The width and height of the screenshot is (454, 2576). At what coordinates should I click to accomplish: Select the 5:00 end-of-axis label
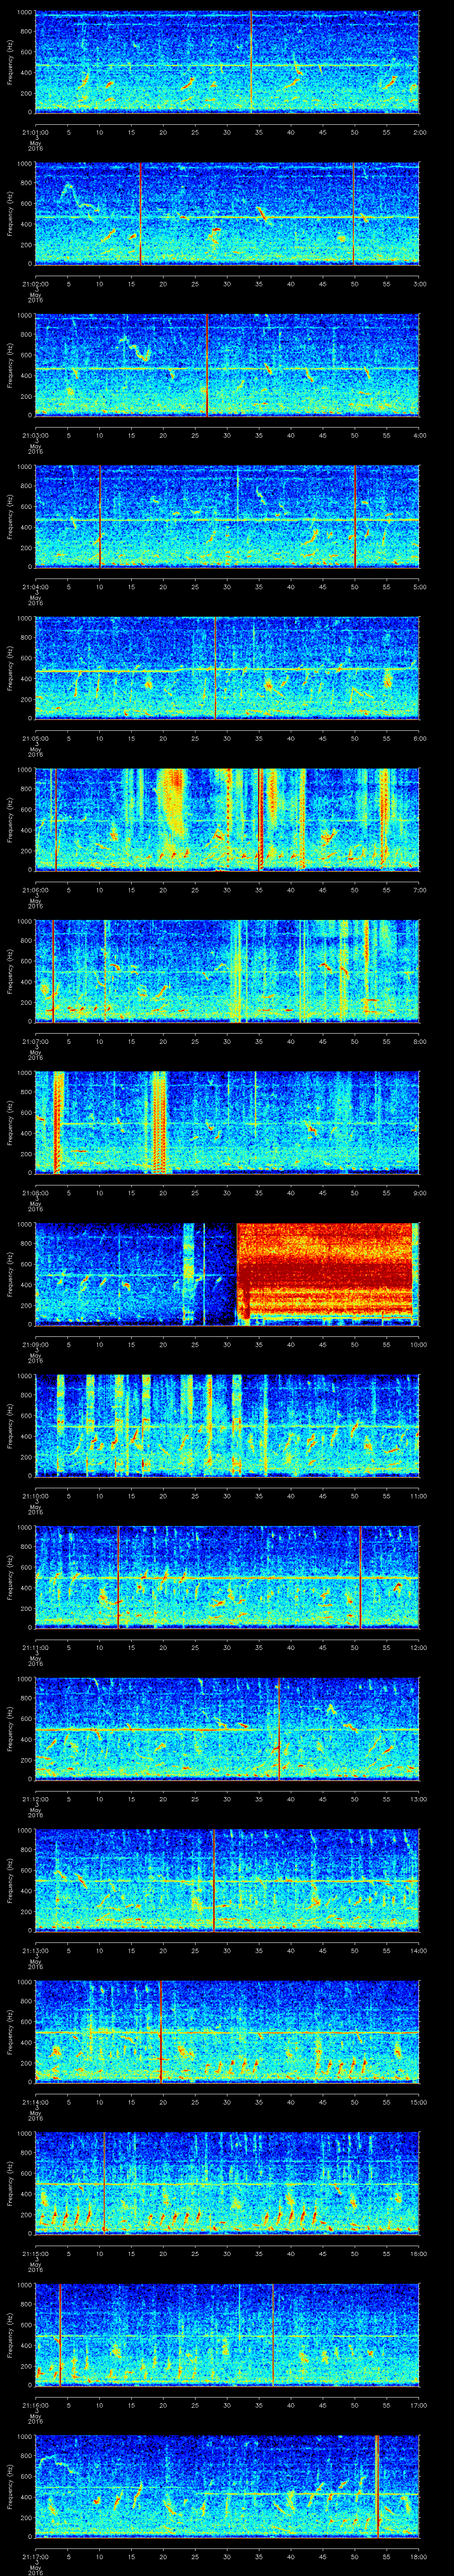point(419,586)
